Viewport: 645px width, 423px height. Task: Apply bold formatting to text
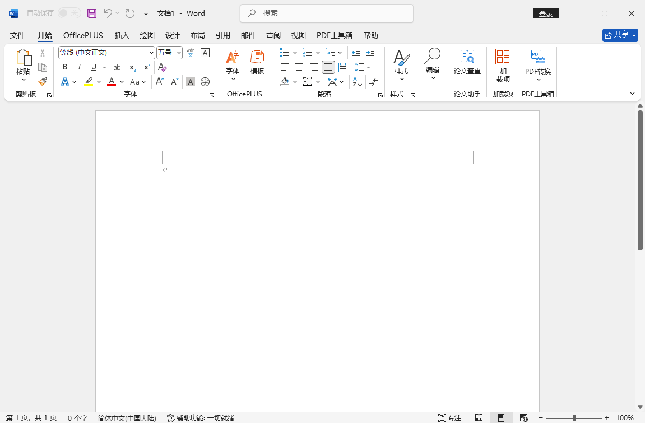click(x=64, y=67)
